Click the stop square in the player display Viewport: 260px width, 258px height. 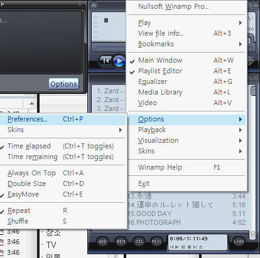coord(106,20)
